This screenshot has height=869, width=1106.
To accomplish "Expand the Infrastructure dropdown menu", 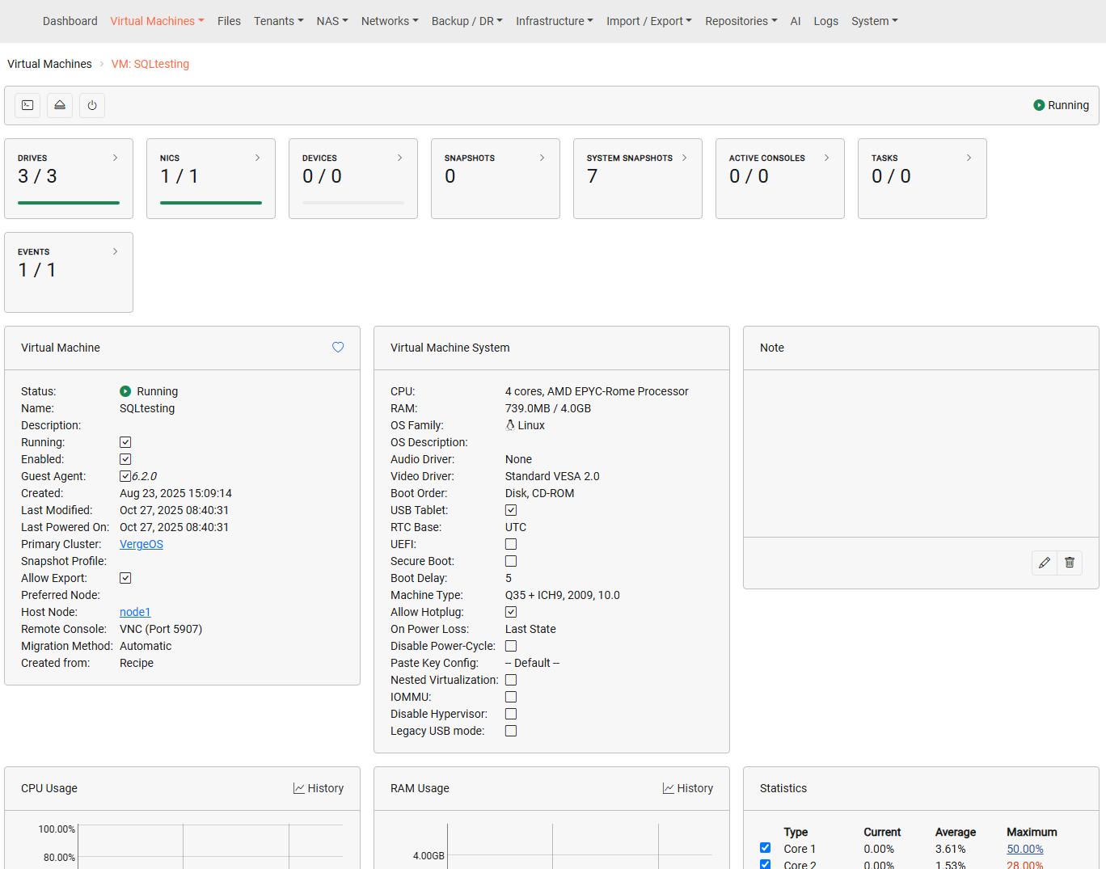I will coord(555,21).
